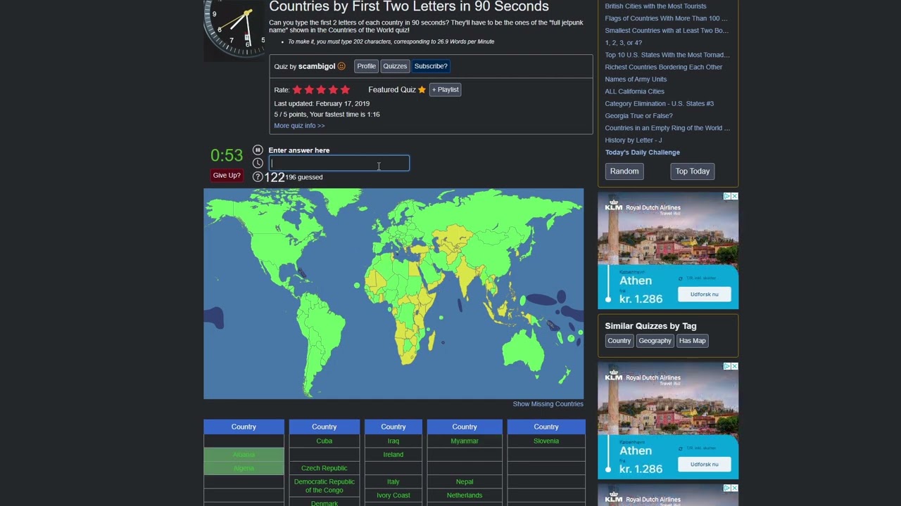This screenshot has height=506, width=901.
Task: Click the Nepal table cell
Action: 465,482
